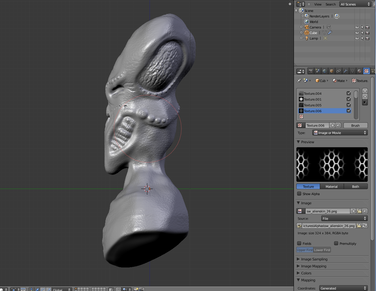Select Upper First field order
This screenshot has width=376, height=291.
(x=305, y=250)
